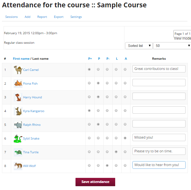Select P+ radio for Ralph Rhino
Viewport: 191px width, 190px height.
point(89,124)
